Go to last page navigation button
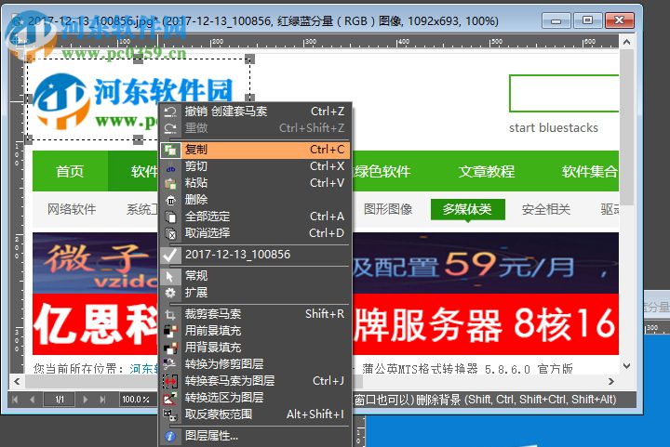Viewport: 670px width, 447px height. tap(102, 400)
